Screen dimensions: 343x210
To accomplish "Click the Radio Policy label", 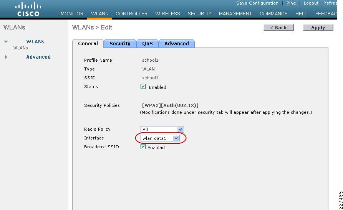I will [97, 129].
